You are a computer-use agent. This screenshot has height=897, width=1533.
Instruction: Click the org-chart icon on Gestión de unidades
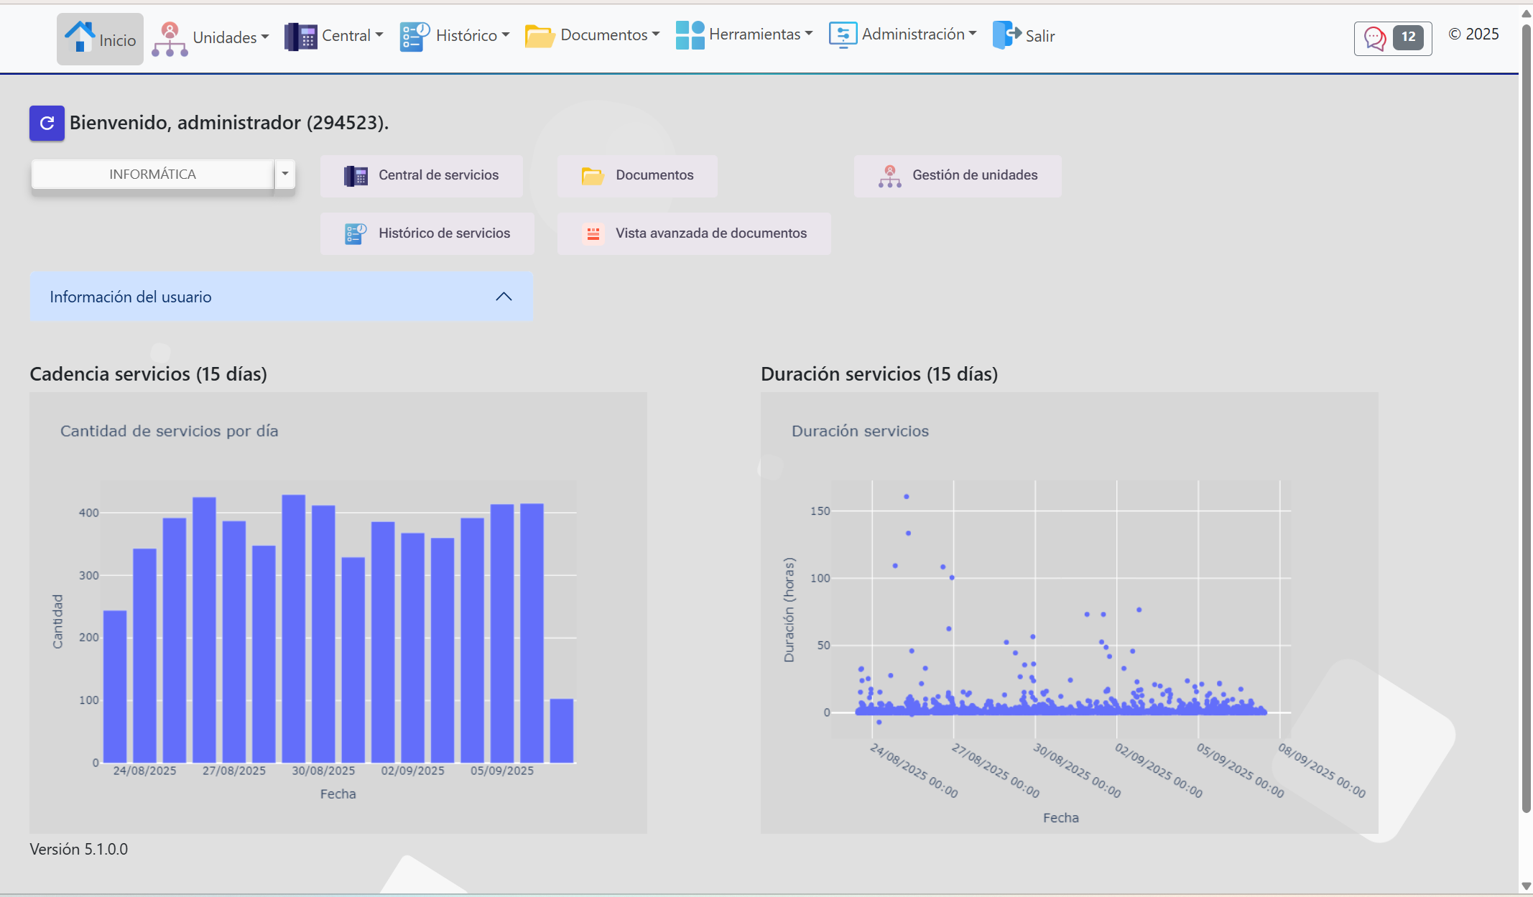coord(889,176)
